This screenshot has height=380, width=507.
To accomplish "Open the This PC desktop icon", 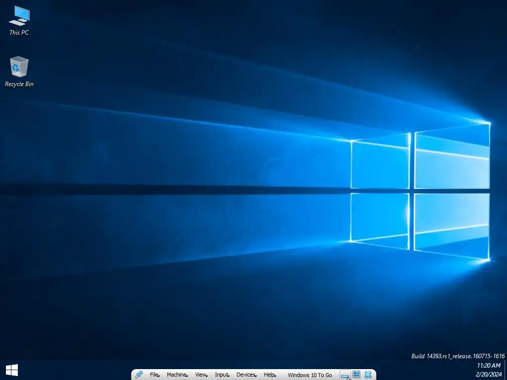I will coord(19,21).
